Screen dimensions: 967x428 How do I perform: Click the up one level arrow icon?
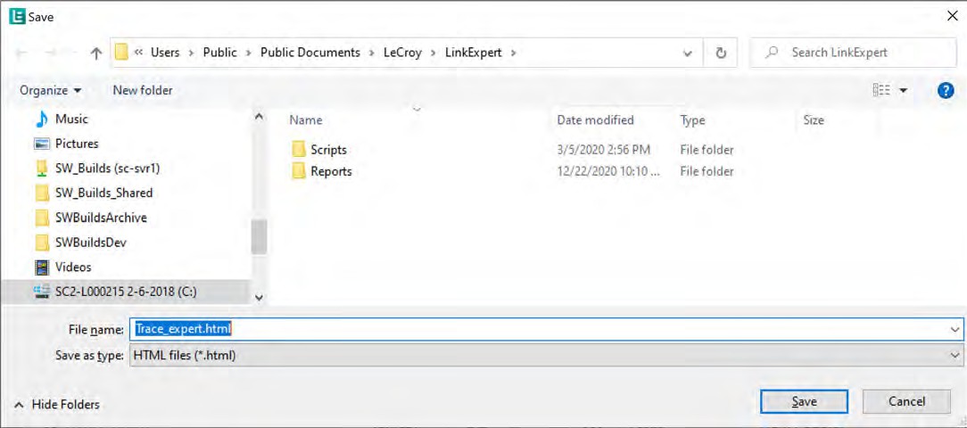tap(95, 53)
